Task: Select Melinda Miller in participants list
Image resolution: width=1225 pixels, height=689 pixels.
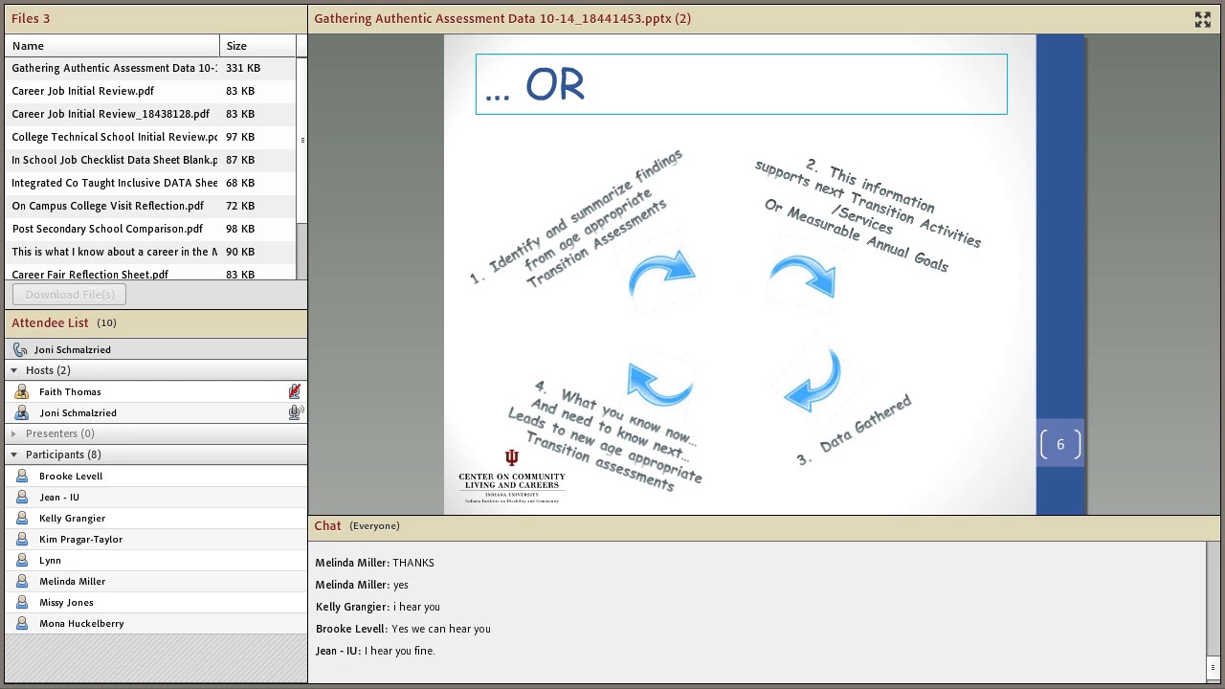Action: point(155,581)
